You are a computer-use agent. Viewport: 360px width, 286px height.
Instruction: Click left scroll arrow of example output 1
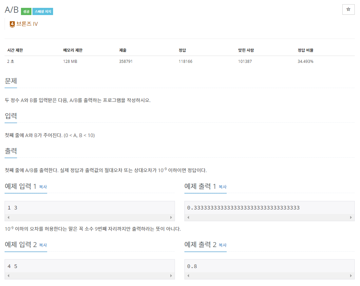pyautogui.click(x=188, y=217)
